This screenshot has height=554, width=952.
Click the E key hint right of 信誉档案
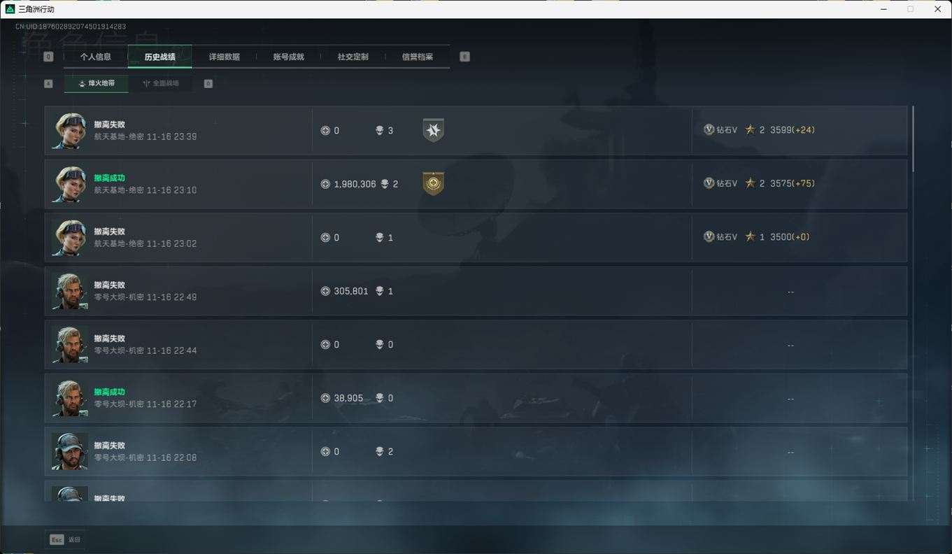coord(464,57)
